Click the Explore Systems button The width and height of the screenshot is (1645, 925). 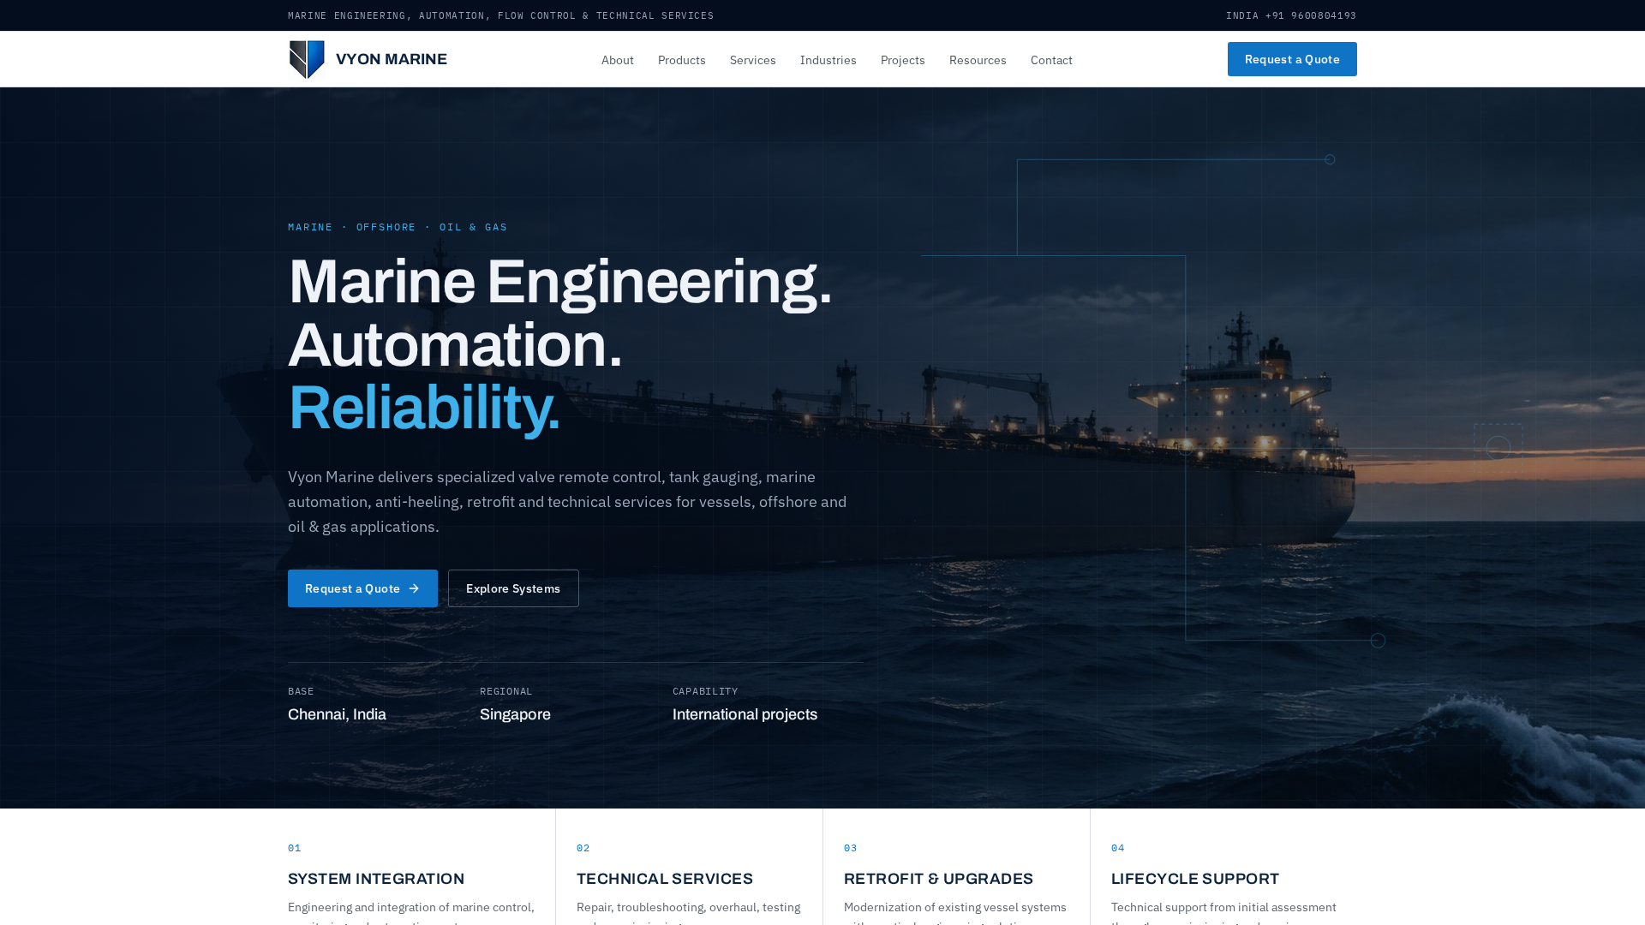coord(513,588)
